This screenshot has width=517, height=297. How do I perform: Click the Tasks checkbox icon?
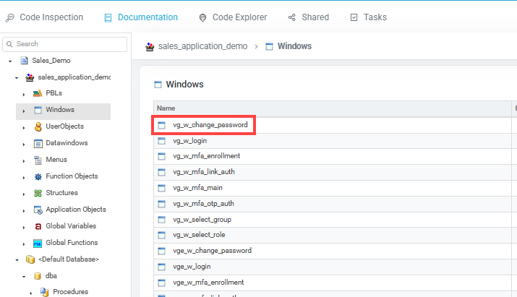[354, 17]
